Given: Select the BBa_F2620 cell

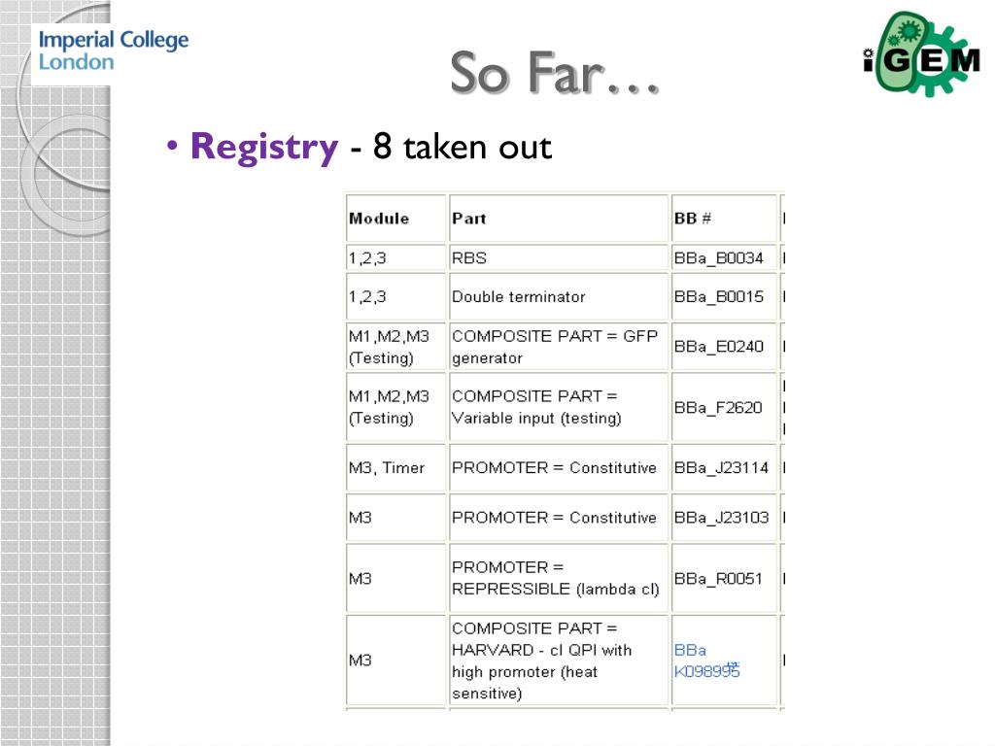Looking at the screenshot, I should (x=724, y=407).
